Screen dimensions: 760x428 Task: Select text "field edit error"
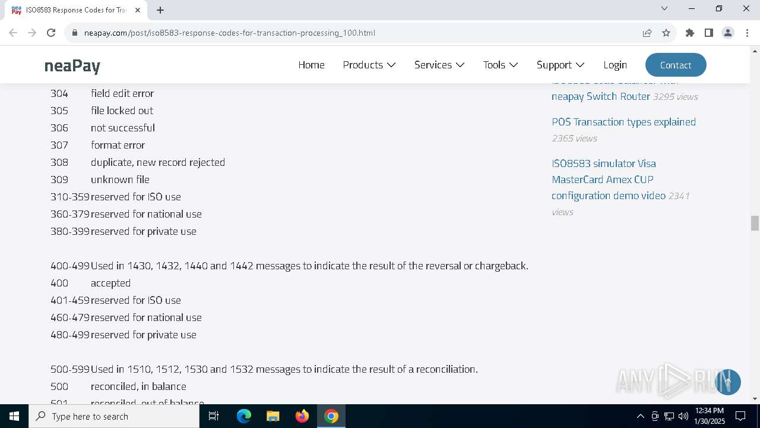122,93
